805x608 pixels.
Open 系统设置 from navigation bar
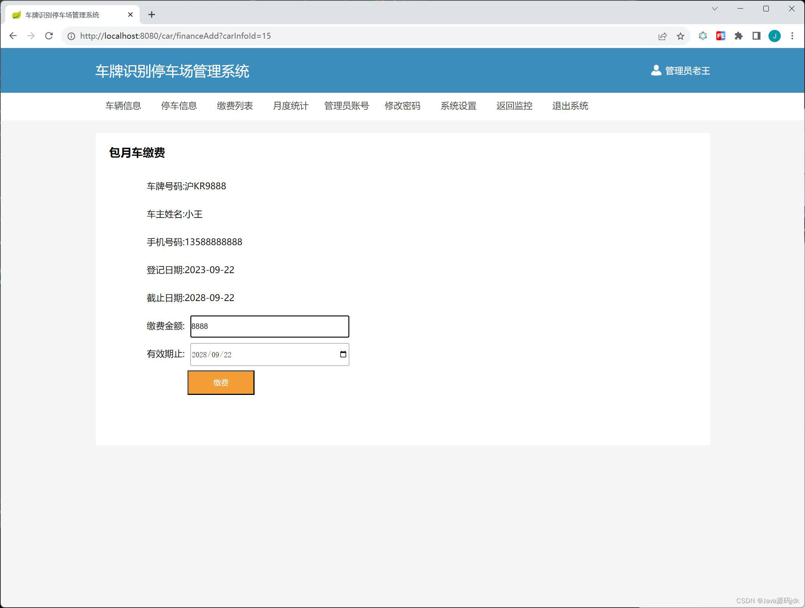458,106
